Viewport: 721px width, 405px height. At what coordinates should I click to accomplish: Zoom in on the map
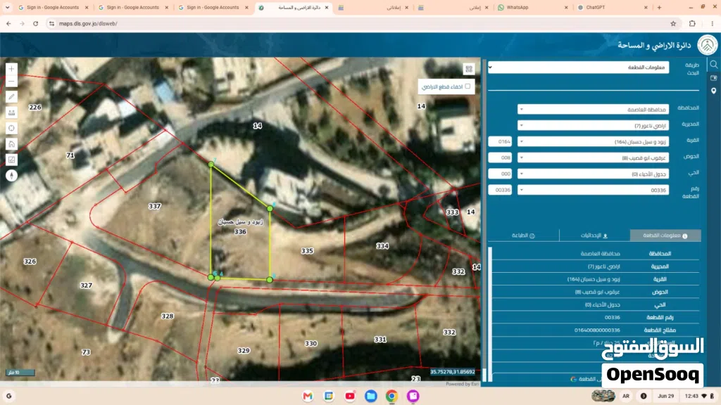[11, 69]
